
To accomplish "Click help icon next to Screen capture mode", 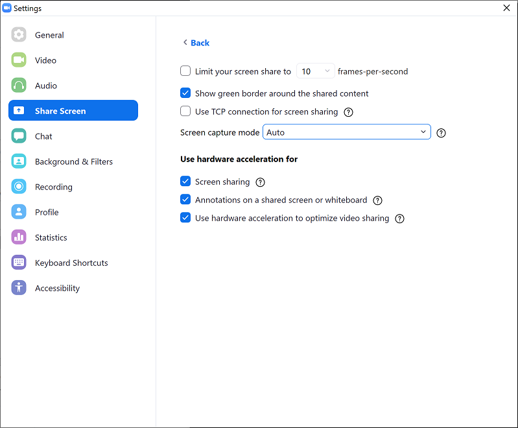I will [441, 133].
